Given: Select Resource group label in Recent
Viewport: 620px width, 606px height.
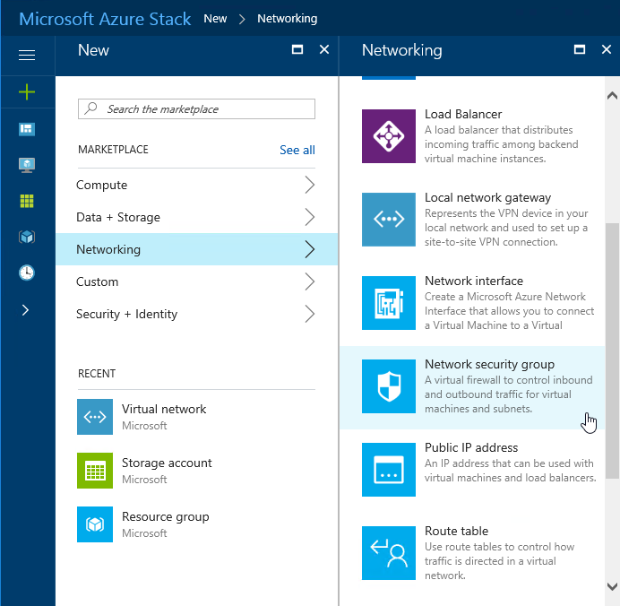Looking at the screenshot, I should coord(165,516).
